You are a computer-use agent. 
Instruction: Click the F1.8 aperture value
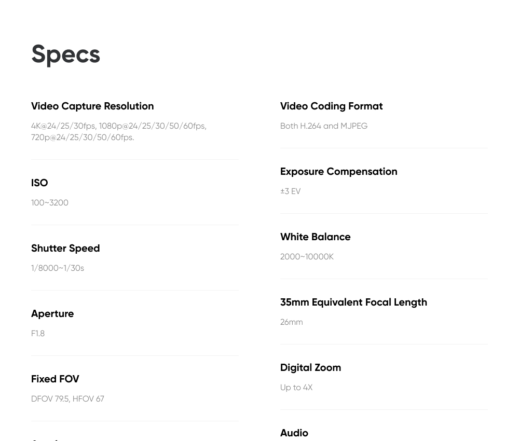tap(38, 334)
